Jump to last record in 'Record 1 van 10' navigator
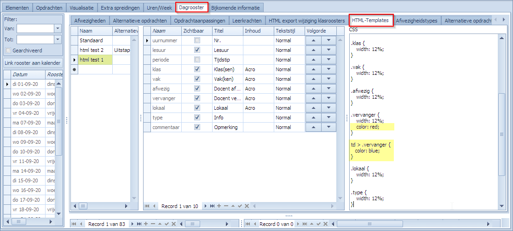The width and height of the screenshot is (513, 231). (212, 206)
